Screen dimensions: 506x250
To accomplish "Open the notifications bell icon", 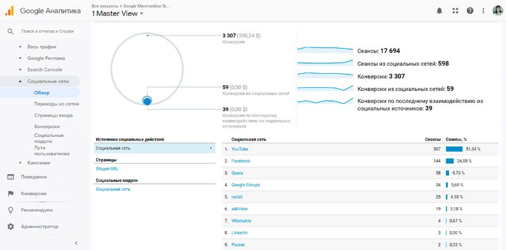I will coord(439,11).
